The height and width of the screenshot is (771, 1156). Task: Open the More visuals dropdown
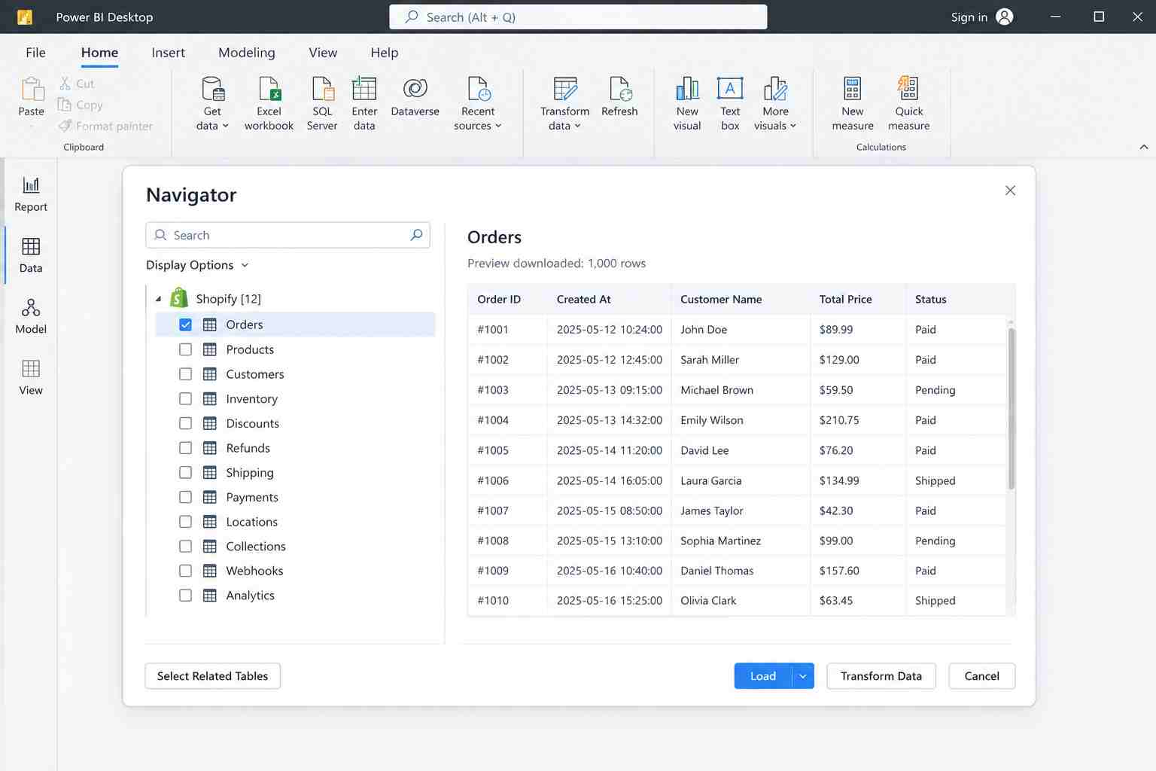(x=775, y=104)
